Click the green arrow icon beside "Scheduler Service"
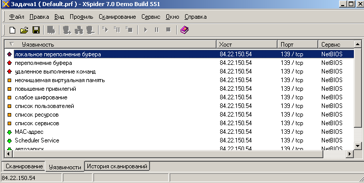 pyautogui.click(x=9, y=141)
